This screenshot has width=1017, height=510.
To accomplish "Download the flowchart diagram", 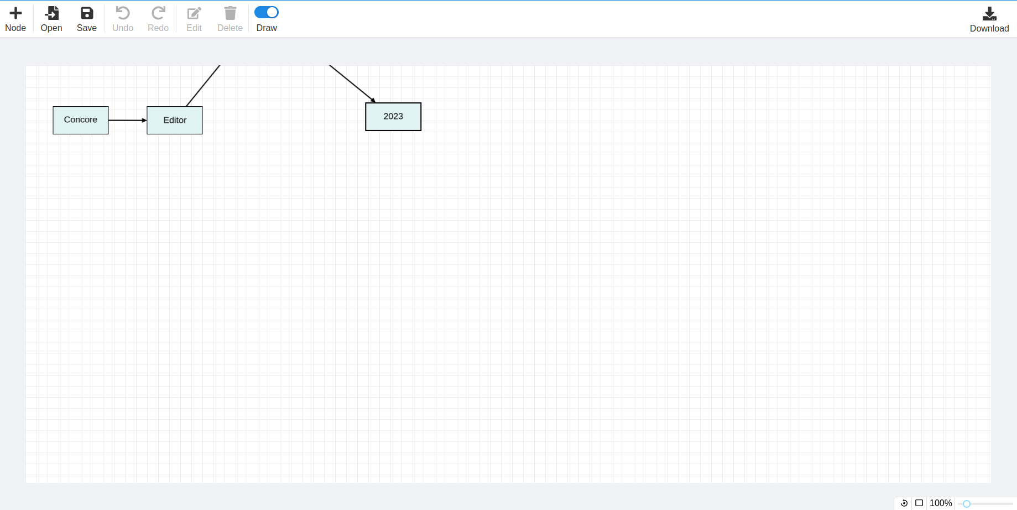I will coord(989,13).
